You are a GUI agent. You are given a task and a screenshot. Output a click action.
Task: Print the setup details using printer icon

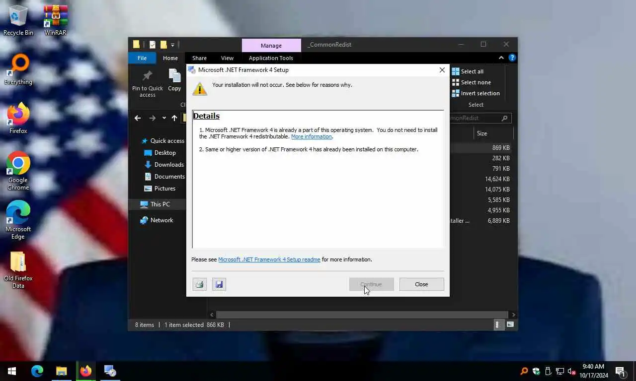(x=200, y=284)
